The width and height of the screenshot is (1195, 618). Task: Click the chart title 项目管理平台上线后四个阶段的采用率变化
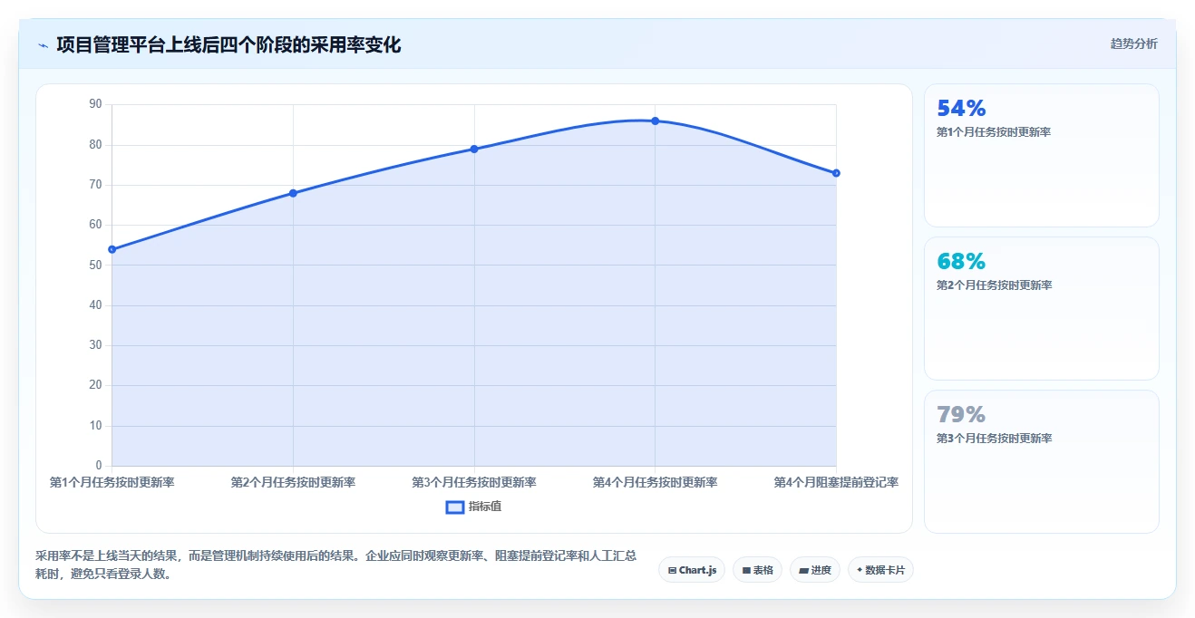[228, 44]
